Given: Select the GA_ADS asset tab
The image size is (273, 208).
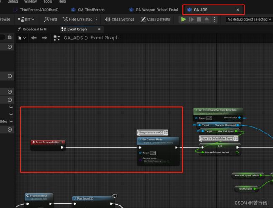Looking at the screenshot, I should (x=200, y=10).
